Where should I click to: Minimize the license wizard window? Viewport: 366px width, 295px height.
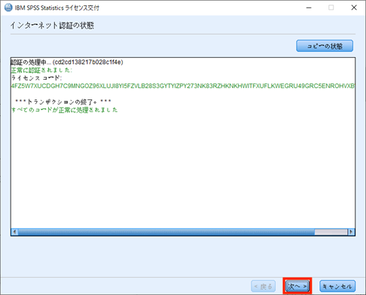click(x=309, y=8)
